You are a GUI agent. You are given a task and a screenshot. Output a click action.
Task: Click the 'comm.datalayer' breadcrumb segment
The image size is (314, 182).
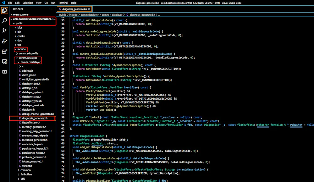click(x=90, y=14)
